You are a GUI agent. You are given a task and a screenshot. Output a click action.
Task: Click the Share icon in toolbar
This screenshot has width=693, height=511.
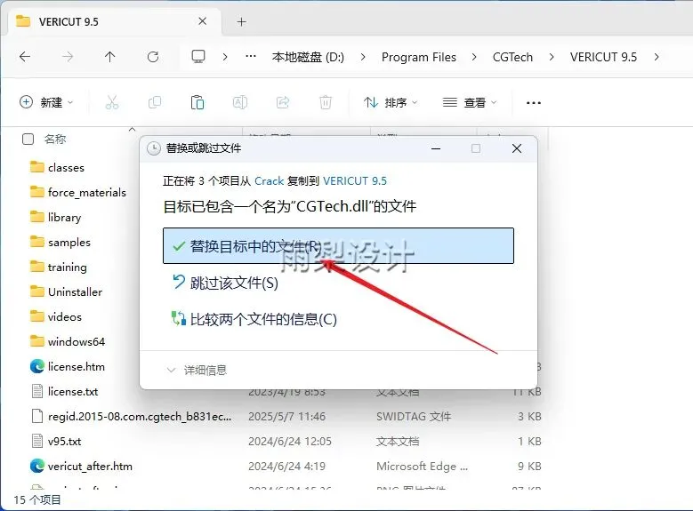click(283, 102)
